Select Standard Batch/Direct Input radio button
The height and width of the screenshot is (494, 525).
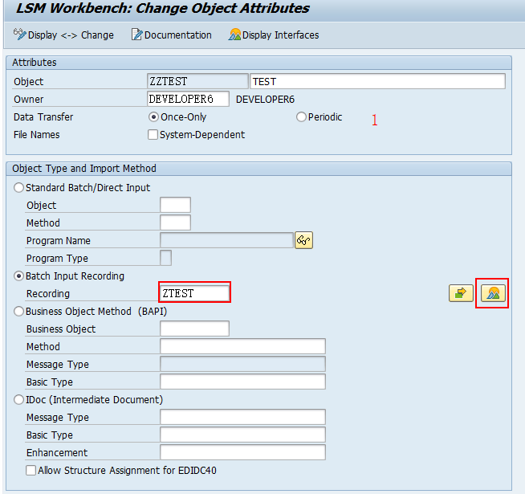click(x=18, y=188)
